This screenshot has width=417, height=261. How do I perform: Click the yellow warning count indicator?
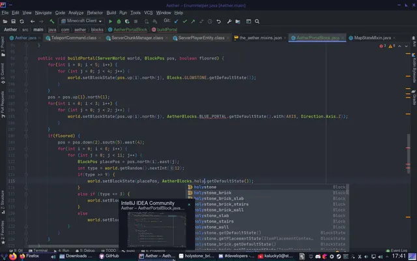(392, 46)
